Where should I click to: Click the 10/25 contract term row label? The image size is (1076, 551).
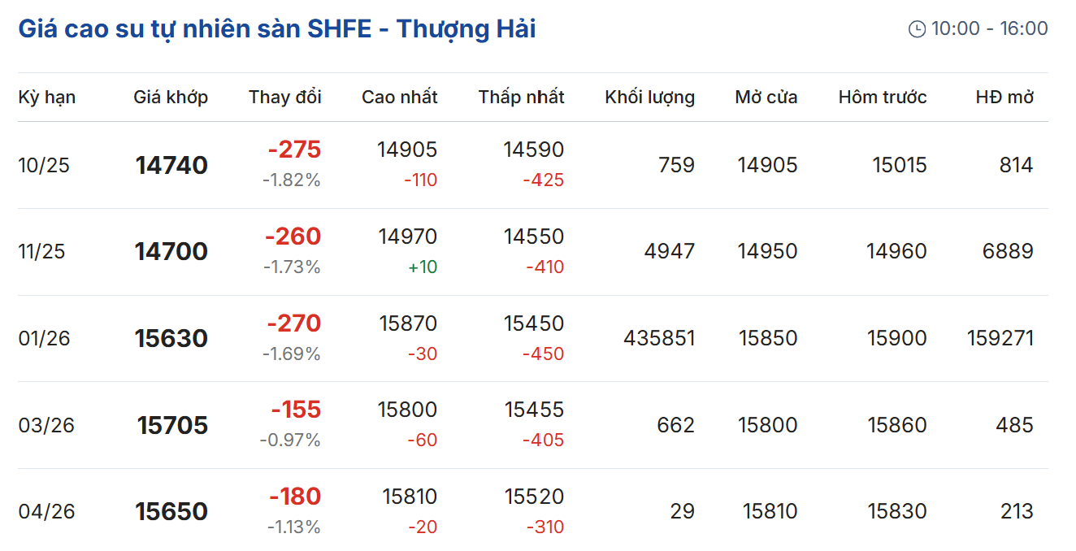pyautogui.click(x=44, y=166)
